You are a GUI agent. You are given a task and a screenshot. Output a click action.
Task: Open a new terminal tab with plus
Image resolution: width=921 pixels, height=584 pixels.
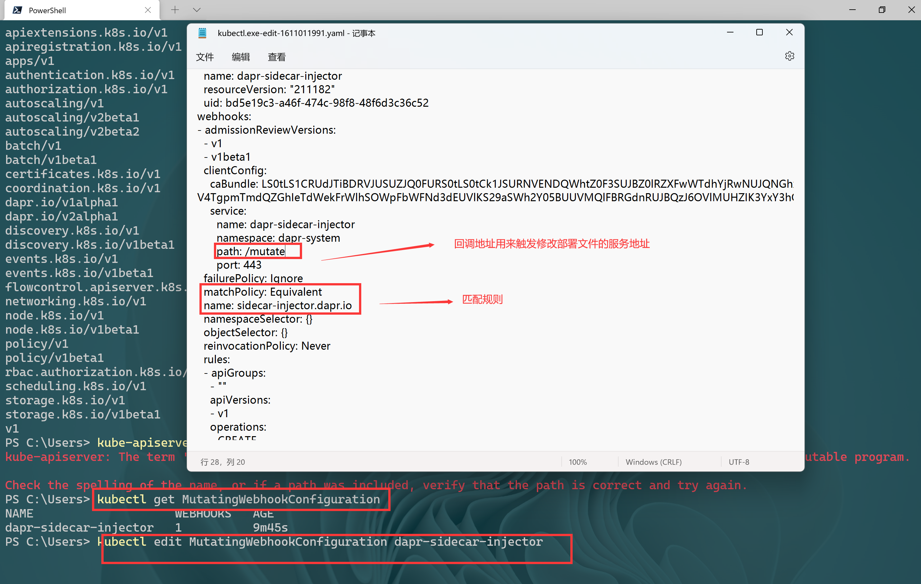[175, 10]
